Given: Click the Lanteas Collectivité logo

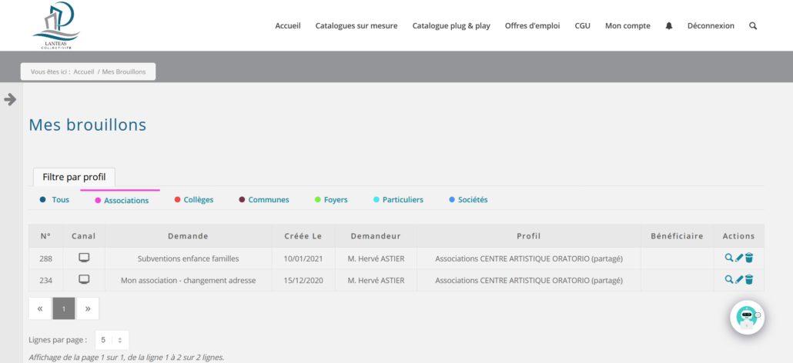Looking at the screenshot, I should pyautogui.click(x=56, y=25).
